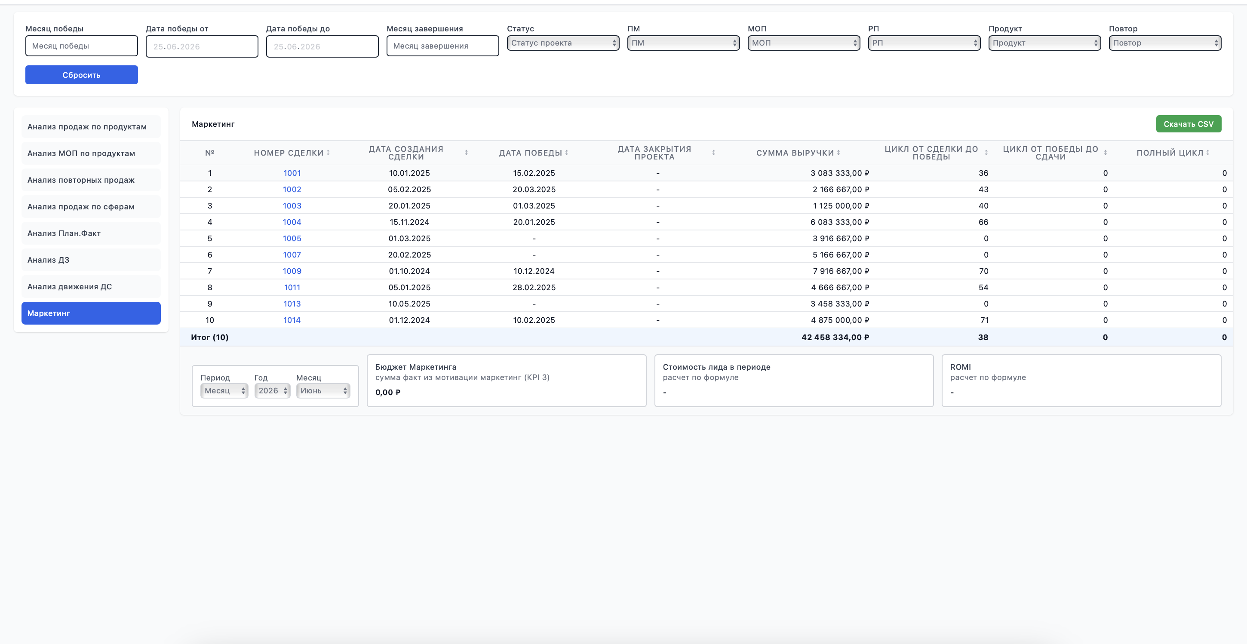1247x644 pixels.
Task: Open the Повтор filter dropdown
Action: pos(1165,43)
